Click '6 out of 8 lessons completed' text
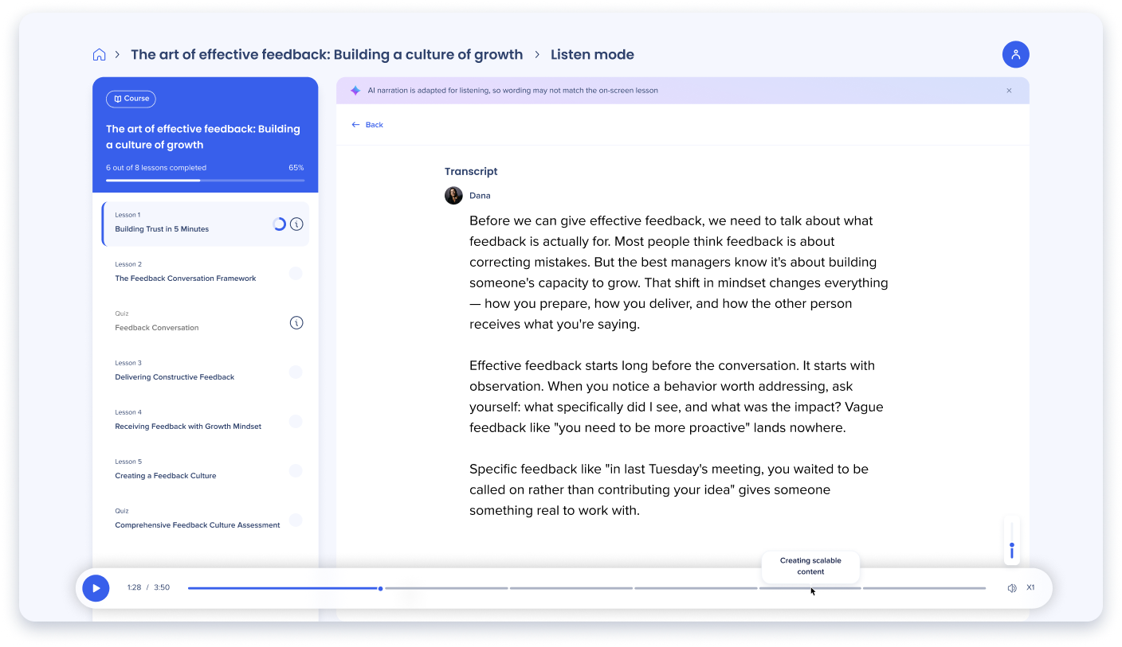Screen dimensions: 1122x647 click(x=156, y=168)
